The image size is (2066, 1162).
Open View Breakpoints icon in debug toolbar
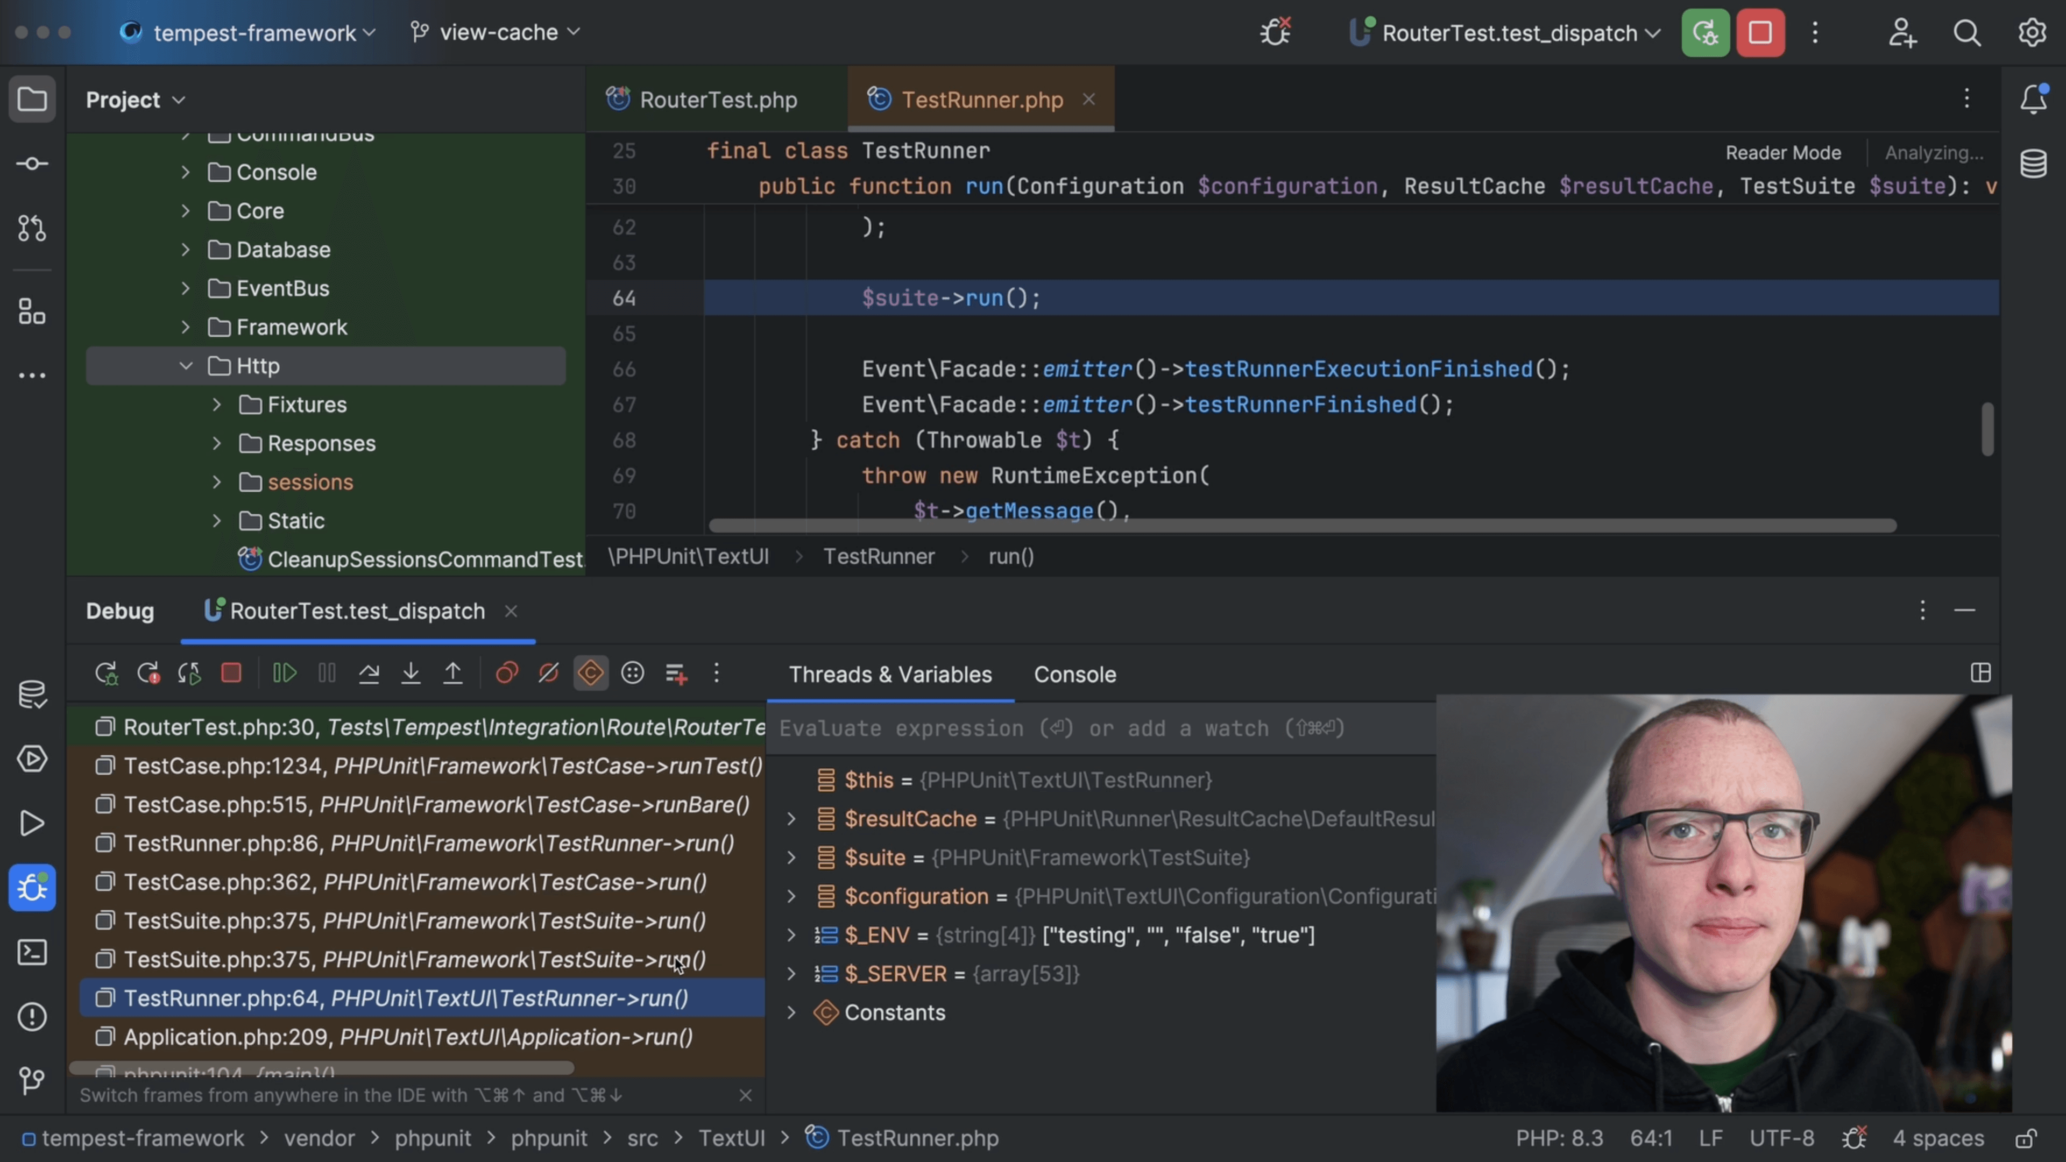pyautogui.click(x=507, y=673)
